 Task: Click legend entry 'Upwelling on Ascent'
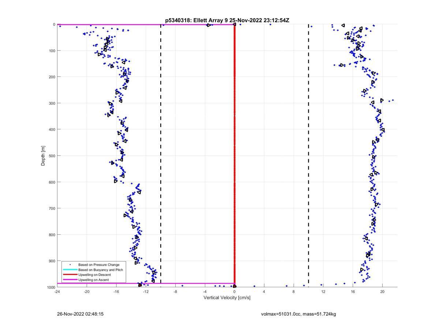point(93,280)
